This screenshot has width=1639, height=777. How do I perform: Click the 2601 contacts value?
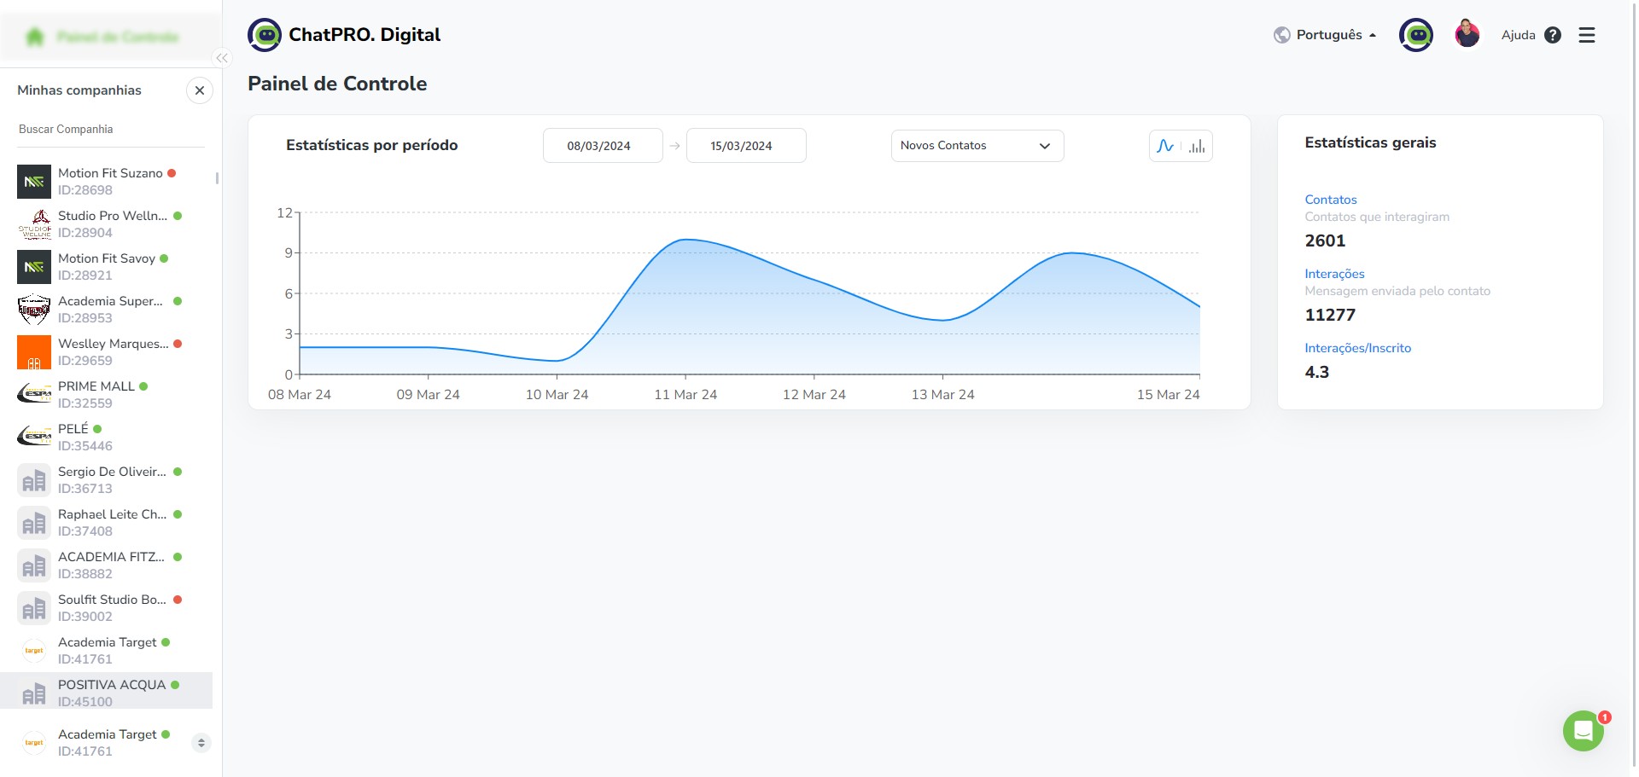[x=1325, y=241]
